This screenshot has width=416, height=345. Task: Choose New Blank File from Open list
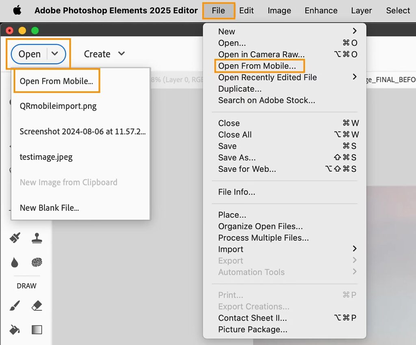tap(49, 208)
